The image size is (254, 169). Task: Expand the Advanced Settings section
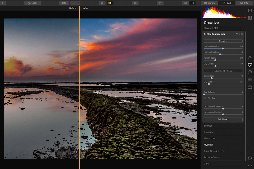pos(223,71)
